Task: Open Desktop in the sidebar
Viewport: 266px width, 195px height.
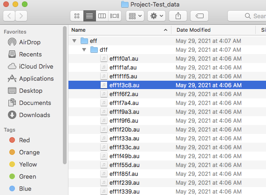Action: tap(25, 91)
